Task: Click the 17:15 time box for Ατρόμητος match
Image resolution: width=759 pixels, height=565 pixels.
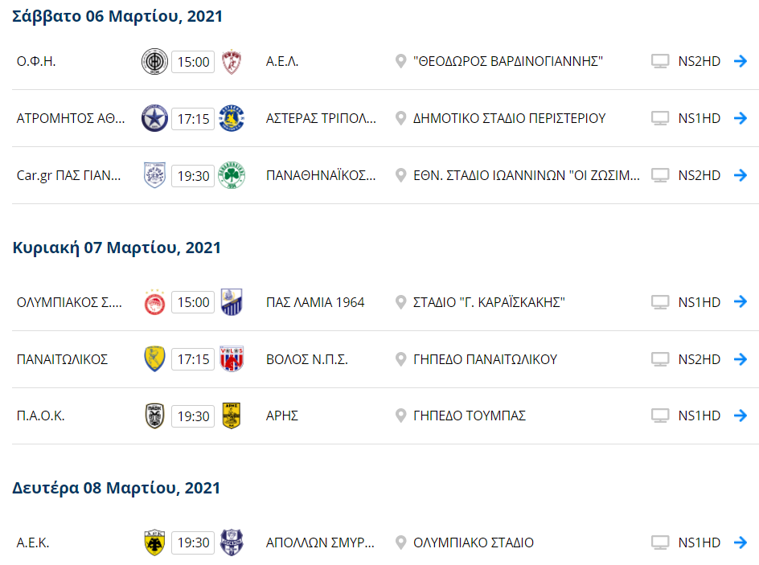Action: 193,119
